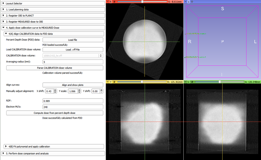Viewport: 261px width, 160px height.
Task: Click the yellow slice view pin icon
Action: tap(108, 82)
